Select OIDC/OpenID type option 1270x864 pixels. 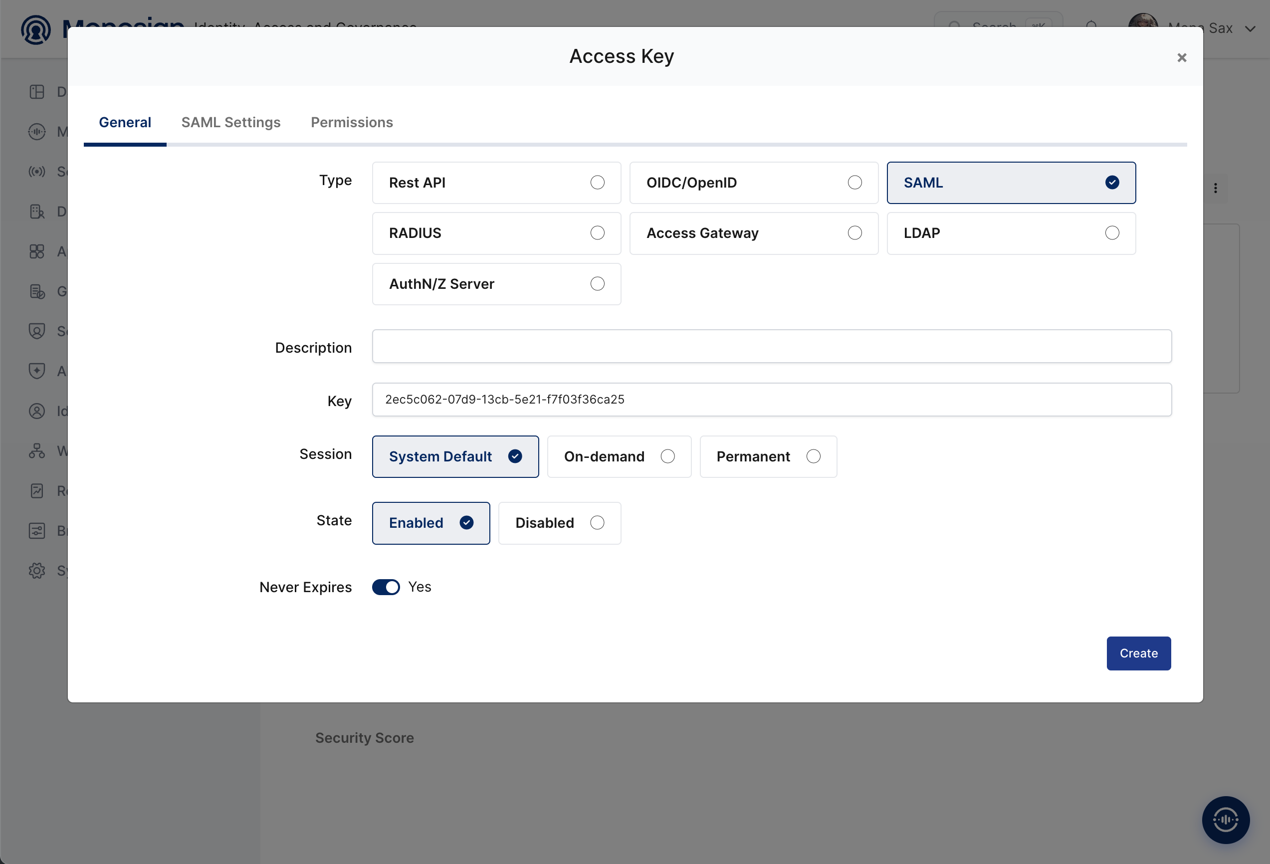click(754, 183)
